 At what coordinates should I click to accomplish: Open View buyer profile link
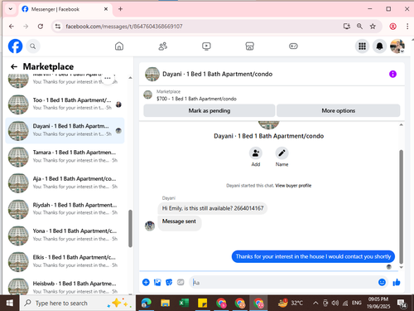(x=293, y=186)
